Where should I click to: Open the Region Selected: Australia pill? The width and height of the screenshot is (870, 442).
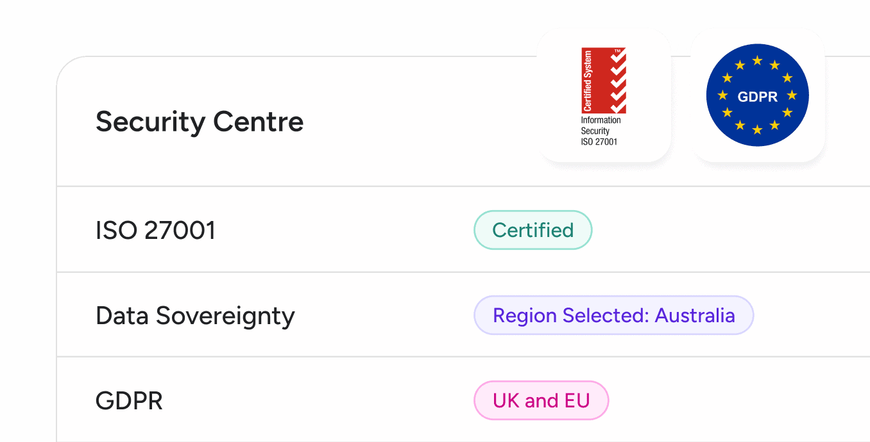click(x=613, y=315)
